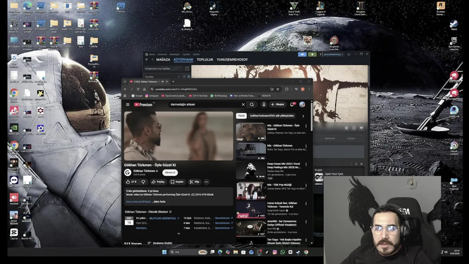This screenshot has width=469, height=264.
Task: Expand description with ...daha fazla
Action: (159, 202)
